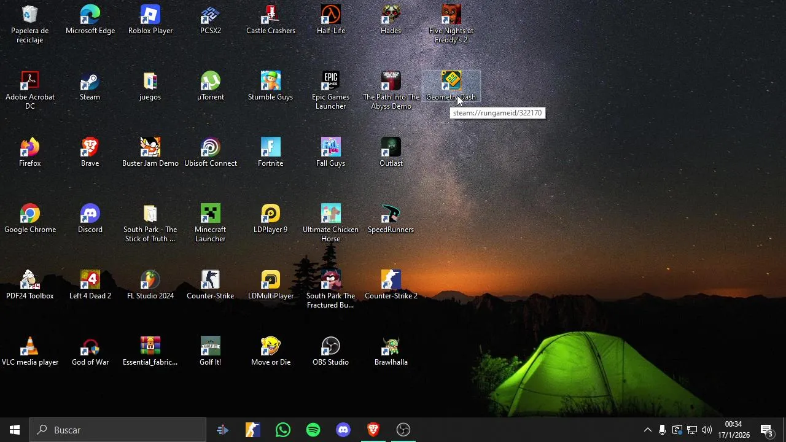This screenshot has height=442, width=786.
Task: Select the Counter-Strike desktop shortcut
Action: click(x=210, y=285)
